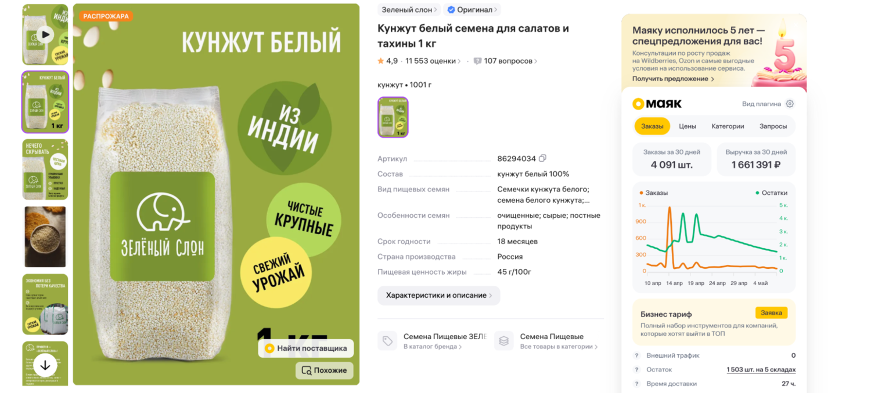This screenshot has height=393, width=871.
Task: Play the product video thumbnail
Action: 45,35
